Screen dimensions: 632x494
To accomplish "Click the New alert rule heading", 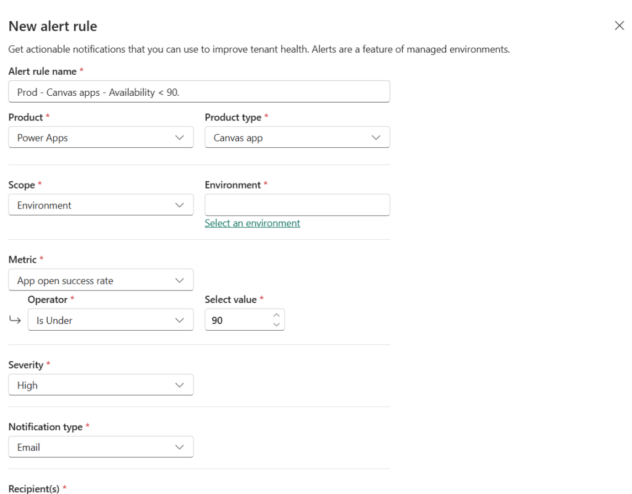I will (53, 27).
